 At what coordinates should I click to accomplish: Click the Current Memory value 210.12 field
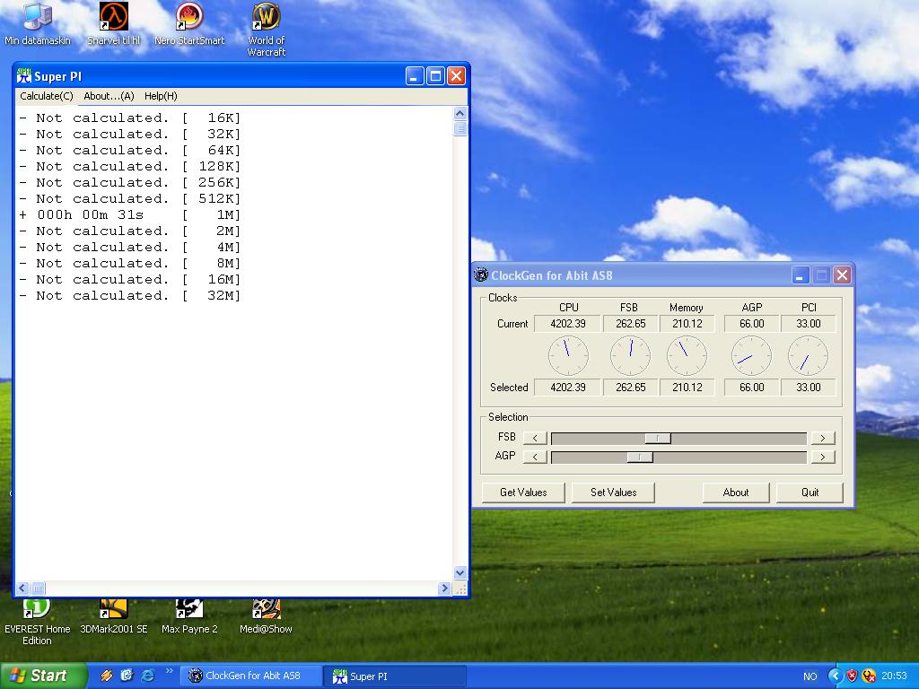[687, 323]
